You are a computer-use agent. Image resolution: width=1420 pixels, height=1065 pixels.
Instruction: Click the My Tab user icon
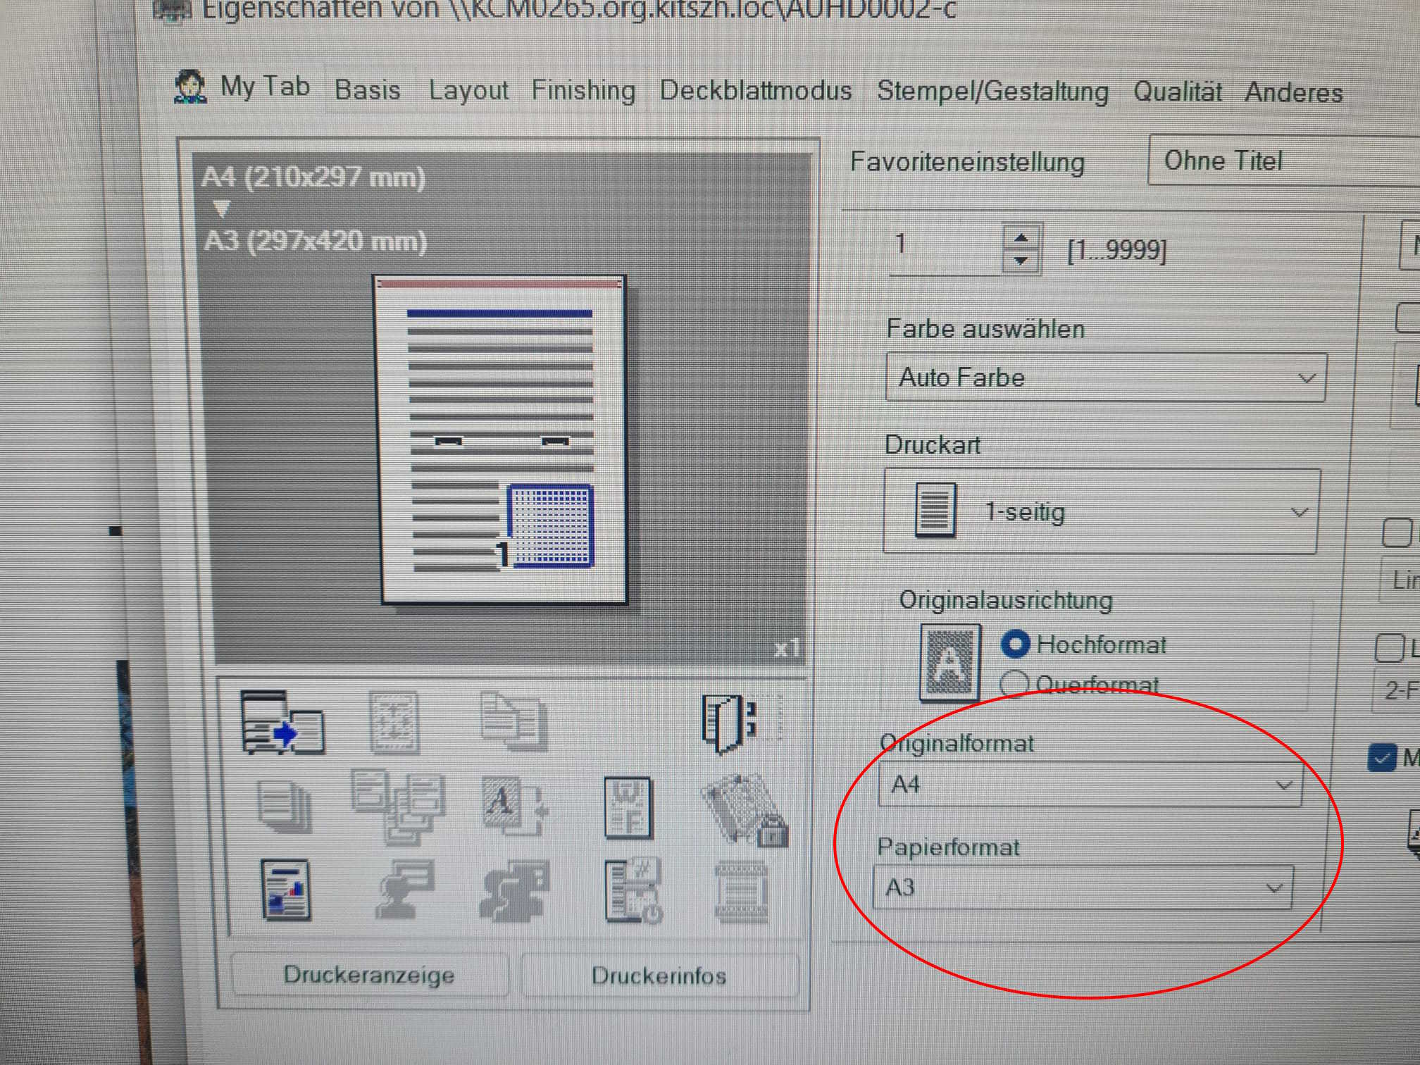point(189,87)
